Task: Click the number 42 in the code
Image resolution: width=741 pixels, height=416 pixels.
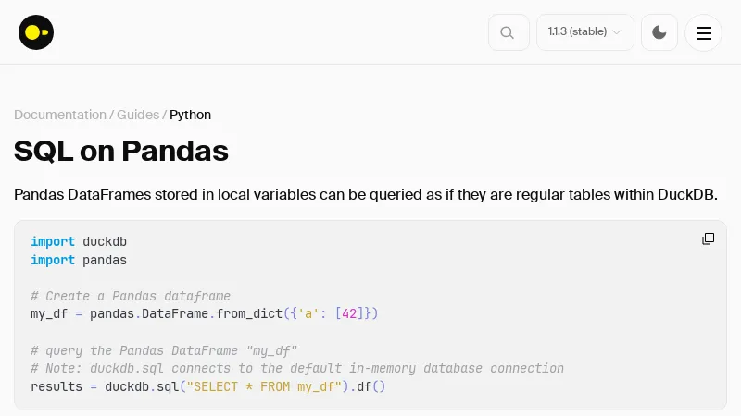Action: 349,313
